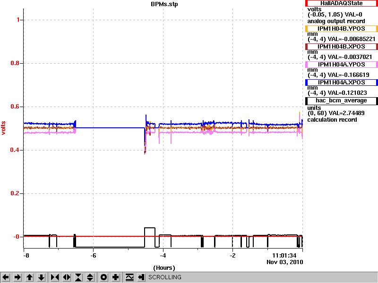Viewport: 378px width, 283px height.
Task: Click the x-axis tick label -6
Action: tap(93, 256)
